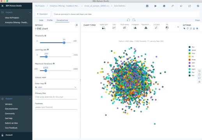Open Documentation under Support

(11, 109)
